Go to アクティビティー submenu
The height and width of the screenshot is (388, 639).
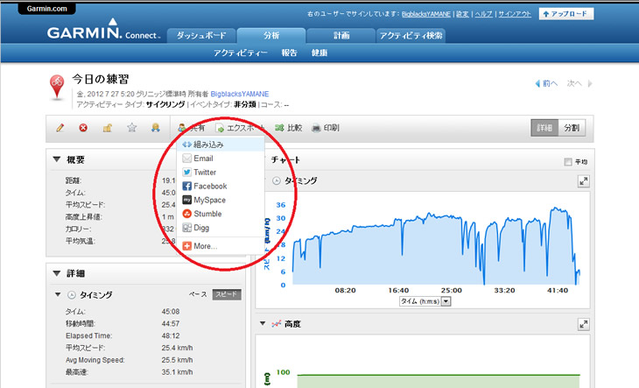click(x=241, y=53)
